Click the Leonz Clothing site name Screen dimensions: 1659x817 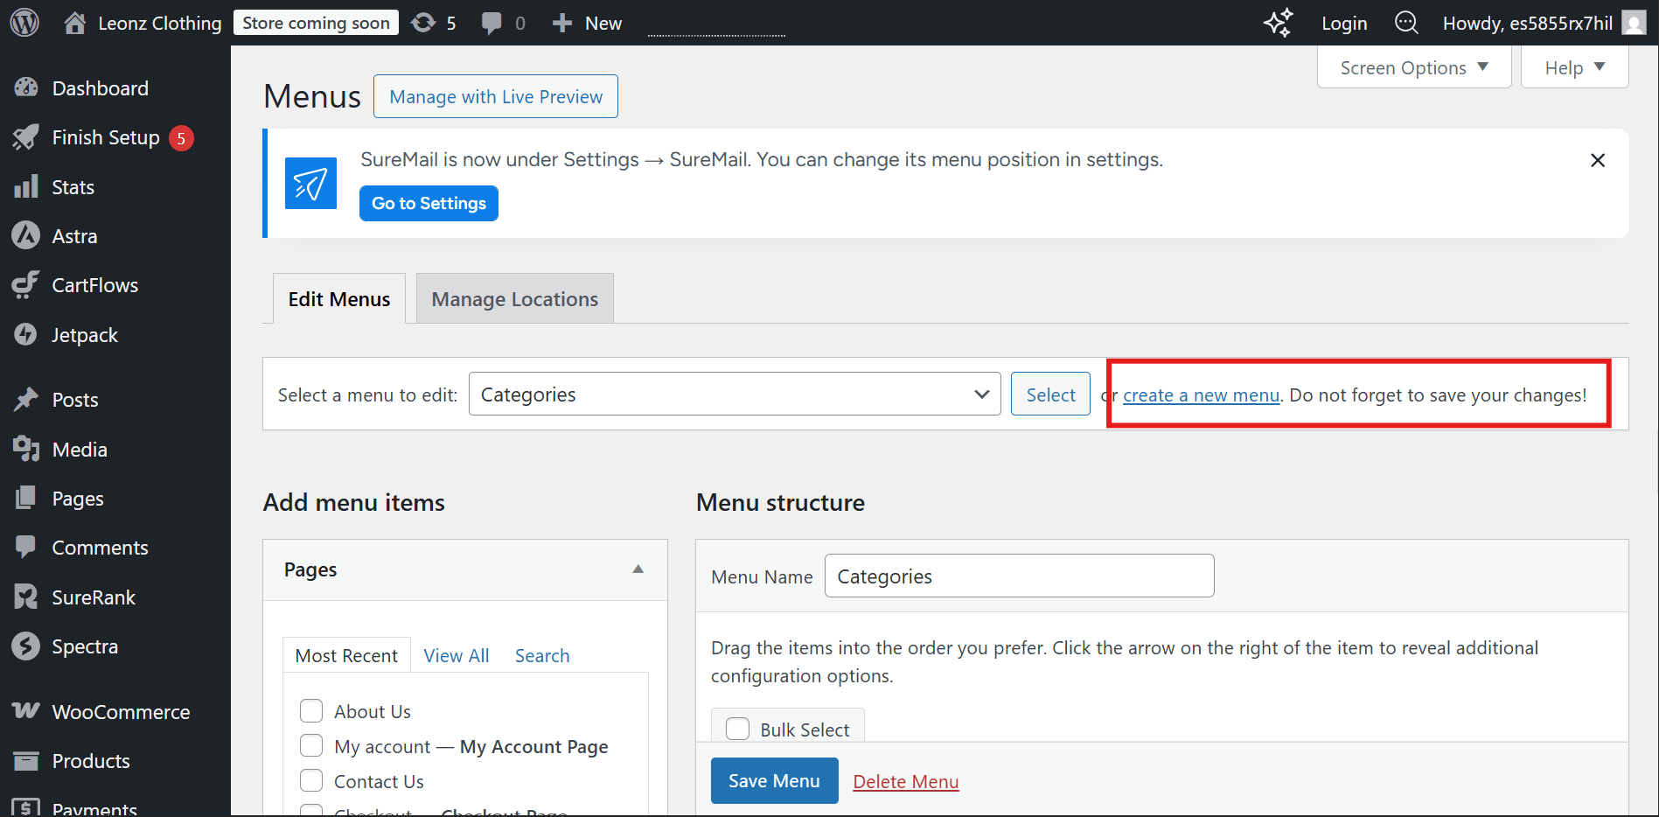[160, 23]
